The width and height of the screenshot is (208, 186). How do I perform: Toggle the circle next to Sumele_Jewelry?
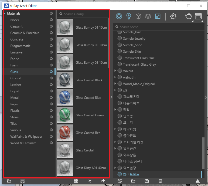[x=120, y=38]
